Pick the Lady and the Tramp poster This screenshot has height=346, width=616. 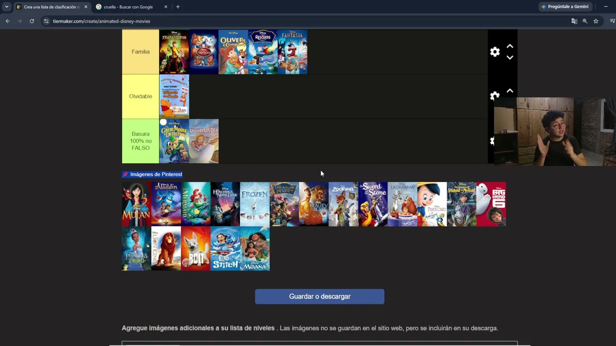click(x=402, y=204)
